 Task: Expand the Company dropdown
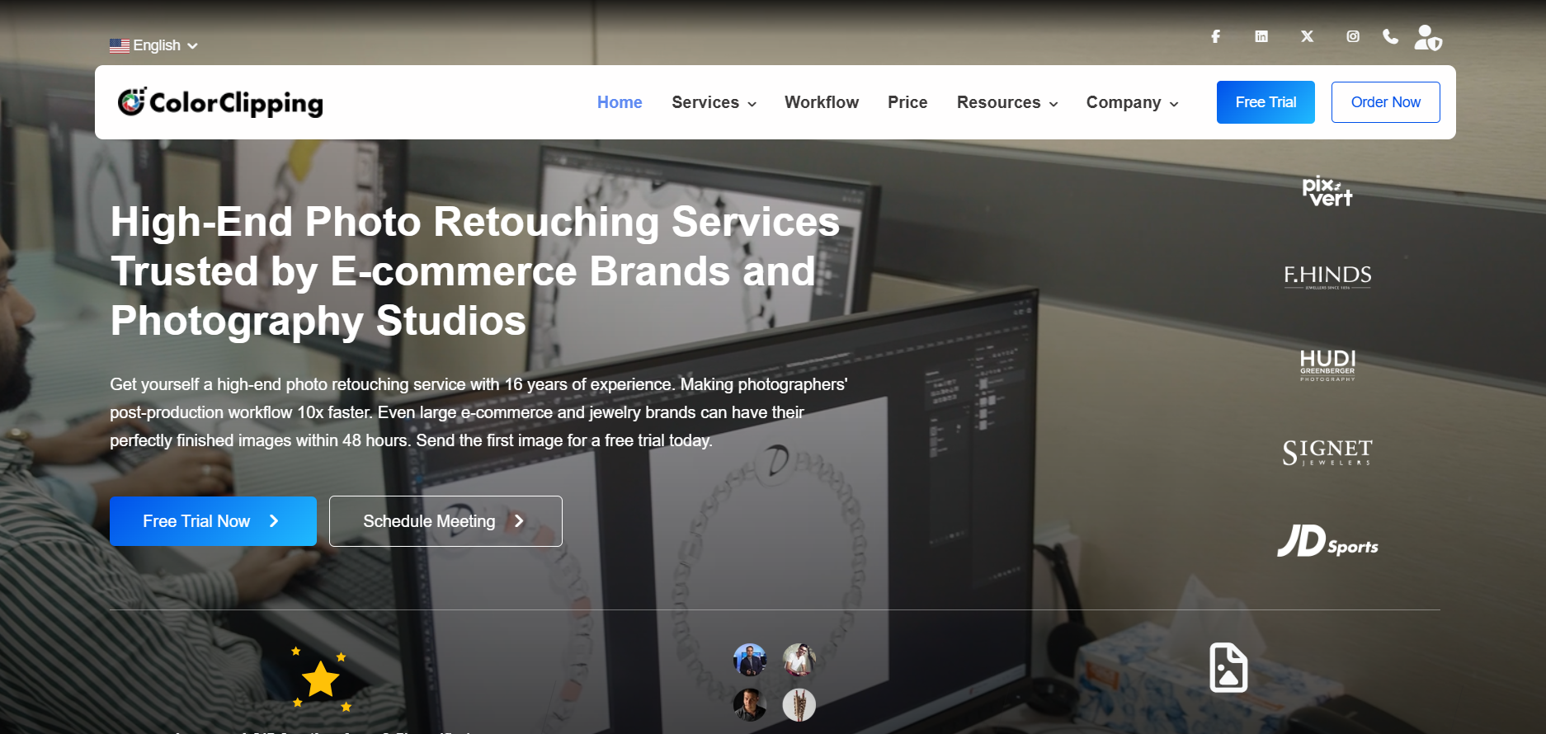(x=1132, y=102)
